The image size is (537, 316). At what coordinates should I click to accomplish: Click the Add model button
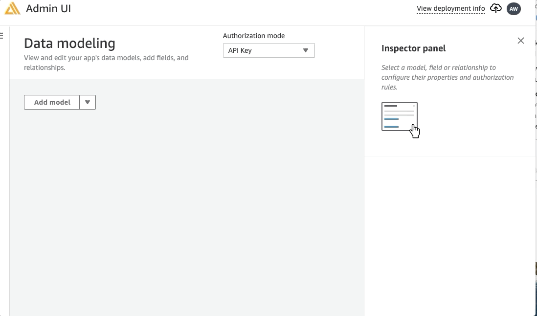pos(52,102)
